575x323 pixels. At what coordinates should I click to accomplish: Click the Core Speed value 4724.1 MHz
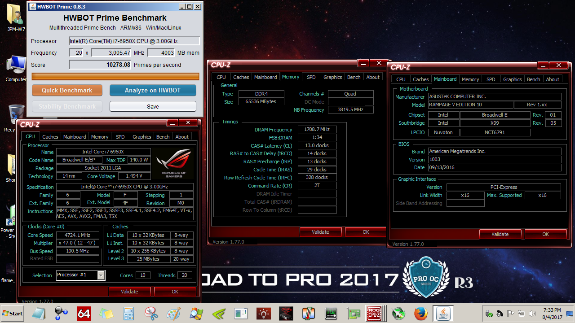pos(78,235)
